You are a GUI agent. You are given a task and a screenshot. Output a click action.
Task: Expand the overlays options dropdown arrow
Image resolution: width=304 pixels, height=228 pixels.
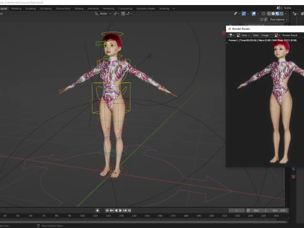(x=258, y=13)
